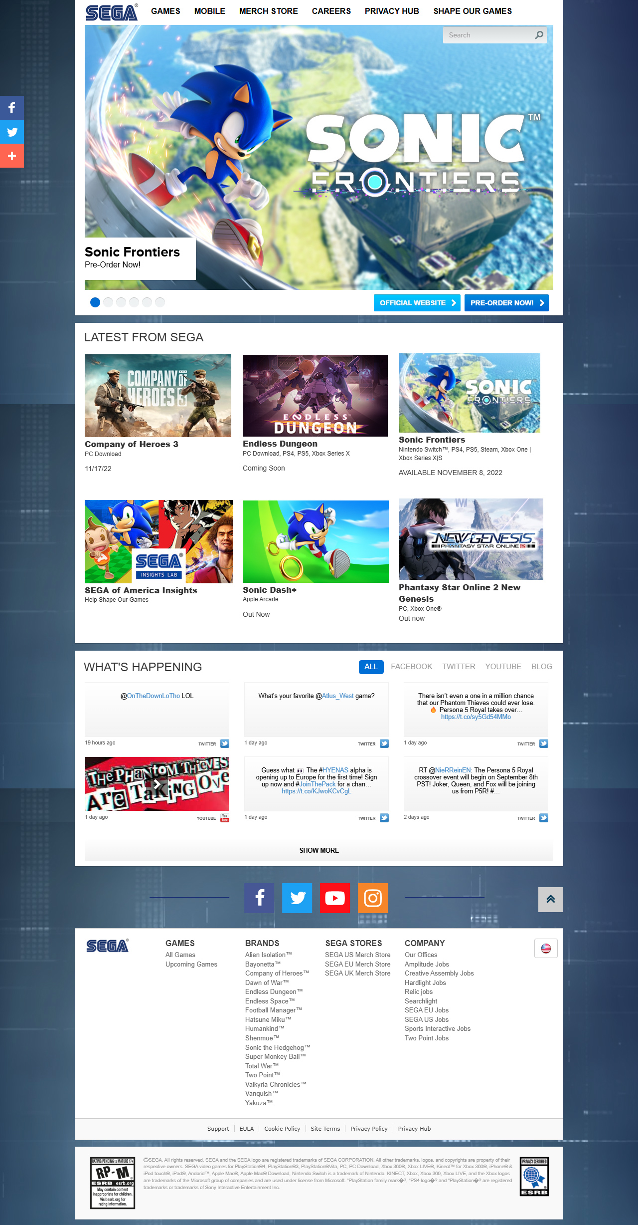Screen dimensions: 638x1225
Task: Select second carousel slide dot
Action: coord(108,302)
